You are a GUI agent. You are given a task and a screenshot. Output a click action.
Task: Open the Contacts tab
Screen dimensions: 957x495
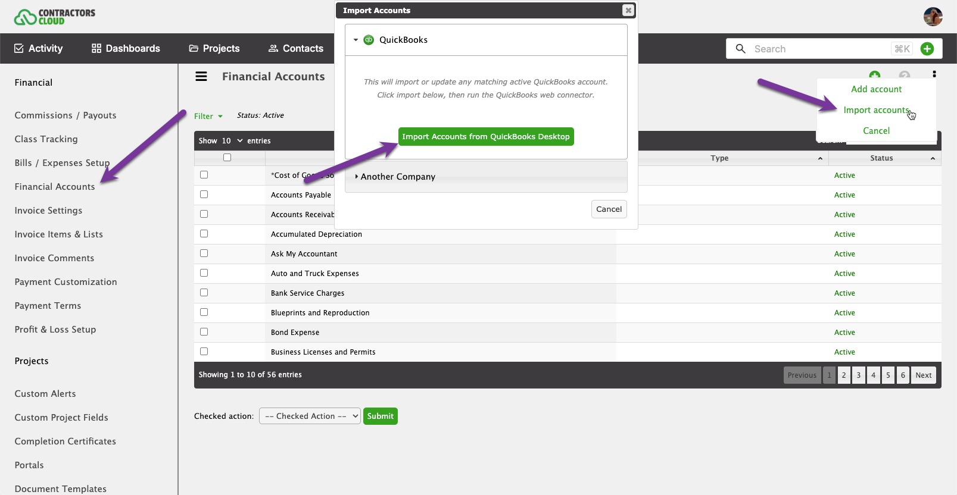pyautogui.click(x=296, y=48)
